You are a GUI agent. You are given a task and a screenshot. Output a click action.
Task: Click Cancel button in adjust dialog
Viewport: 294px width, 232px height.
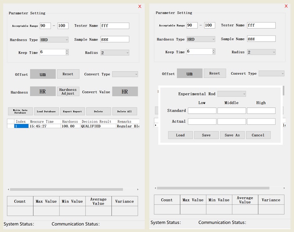pos(258,135)
